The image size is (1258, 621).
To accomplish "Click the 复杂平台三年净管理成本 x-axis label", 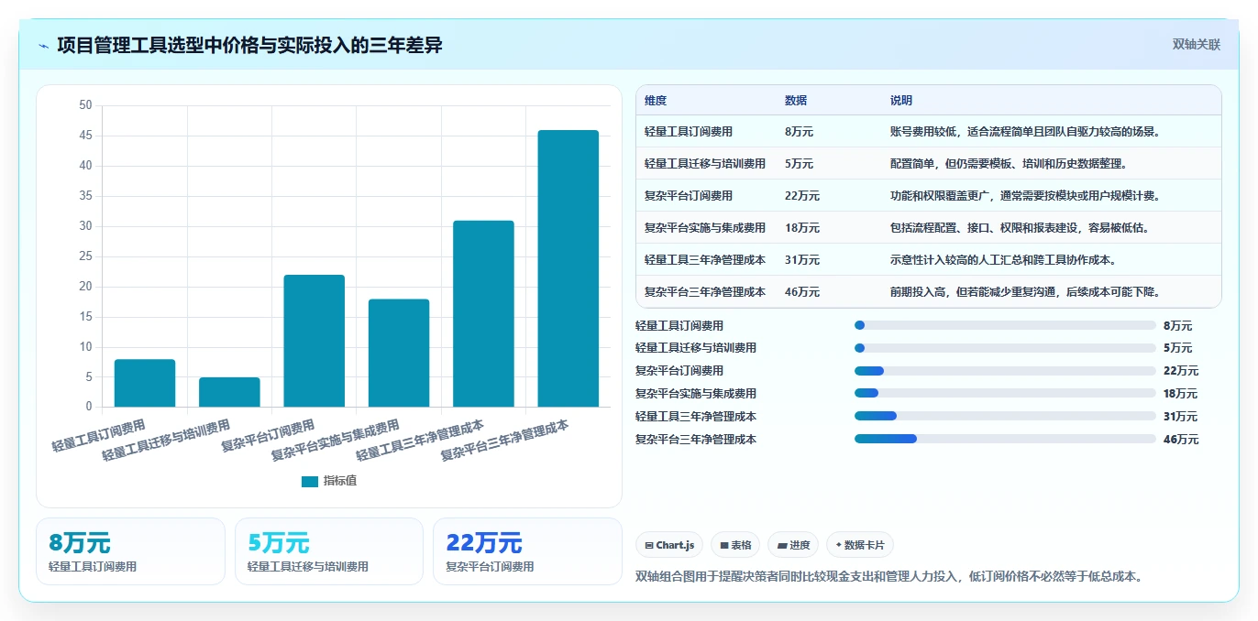I will [504, 441].
